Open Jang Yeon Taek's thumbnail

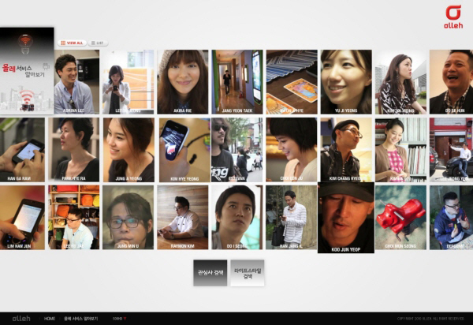(x=236, y=82)
